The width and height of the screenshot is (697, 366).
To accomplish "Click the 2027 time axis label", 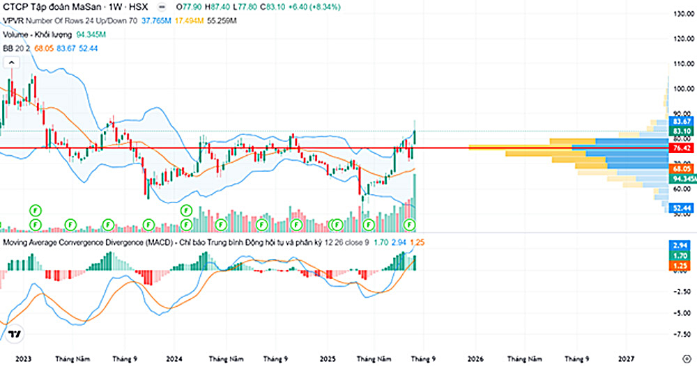I will coord(626,358).
